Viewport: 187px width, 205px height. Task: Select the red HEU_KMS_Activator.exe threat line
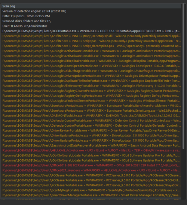click(91, 150)
